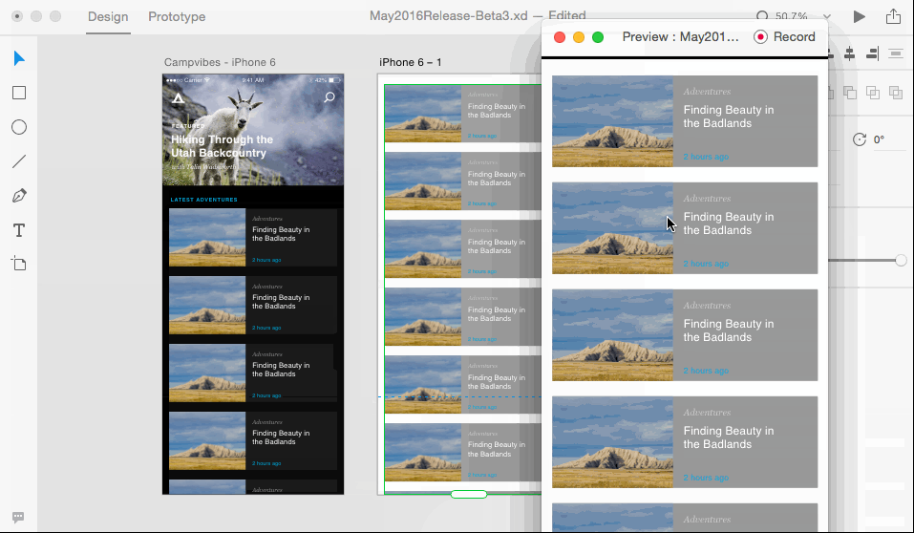Switch to the Design tab
This screenshot has height=533, width=914.
click(108, 16)
